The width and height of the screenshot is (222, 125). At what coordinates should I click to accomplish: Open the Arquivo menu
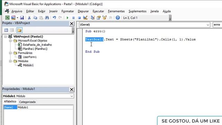[17, 11]
